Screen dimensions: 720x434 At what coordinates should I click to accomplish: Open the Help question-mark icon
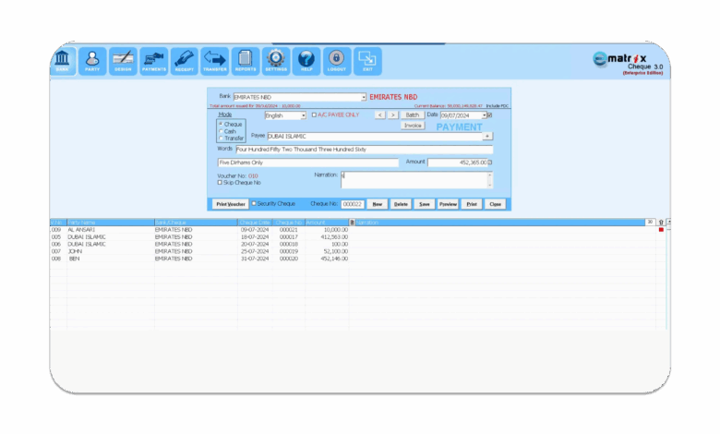coord(306,61)
